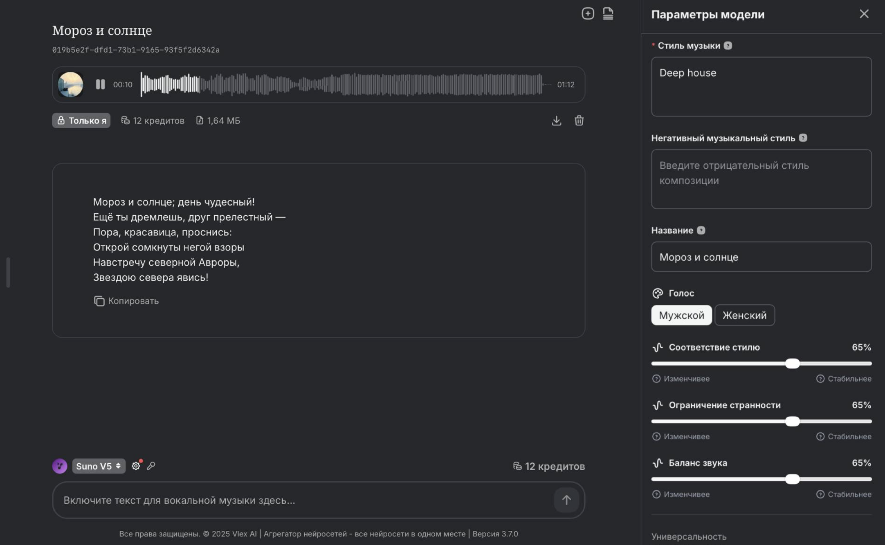This screenshot has width=885, height=545.
Task: Focus the negative music style field
Action: tap(761, 179)
